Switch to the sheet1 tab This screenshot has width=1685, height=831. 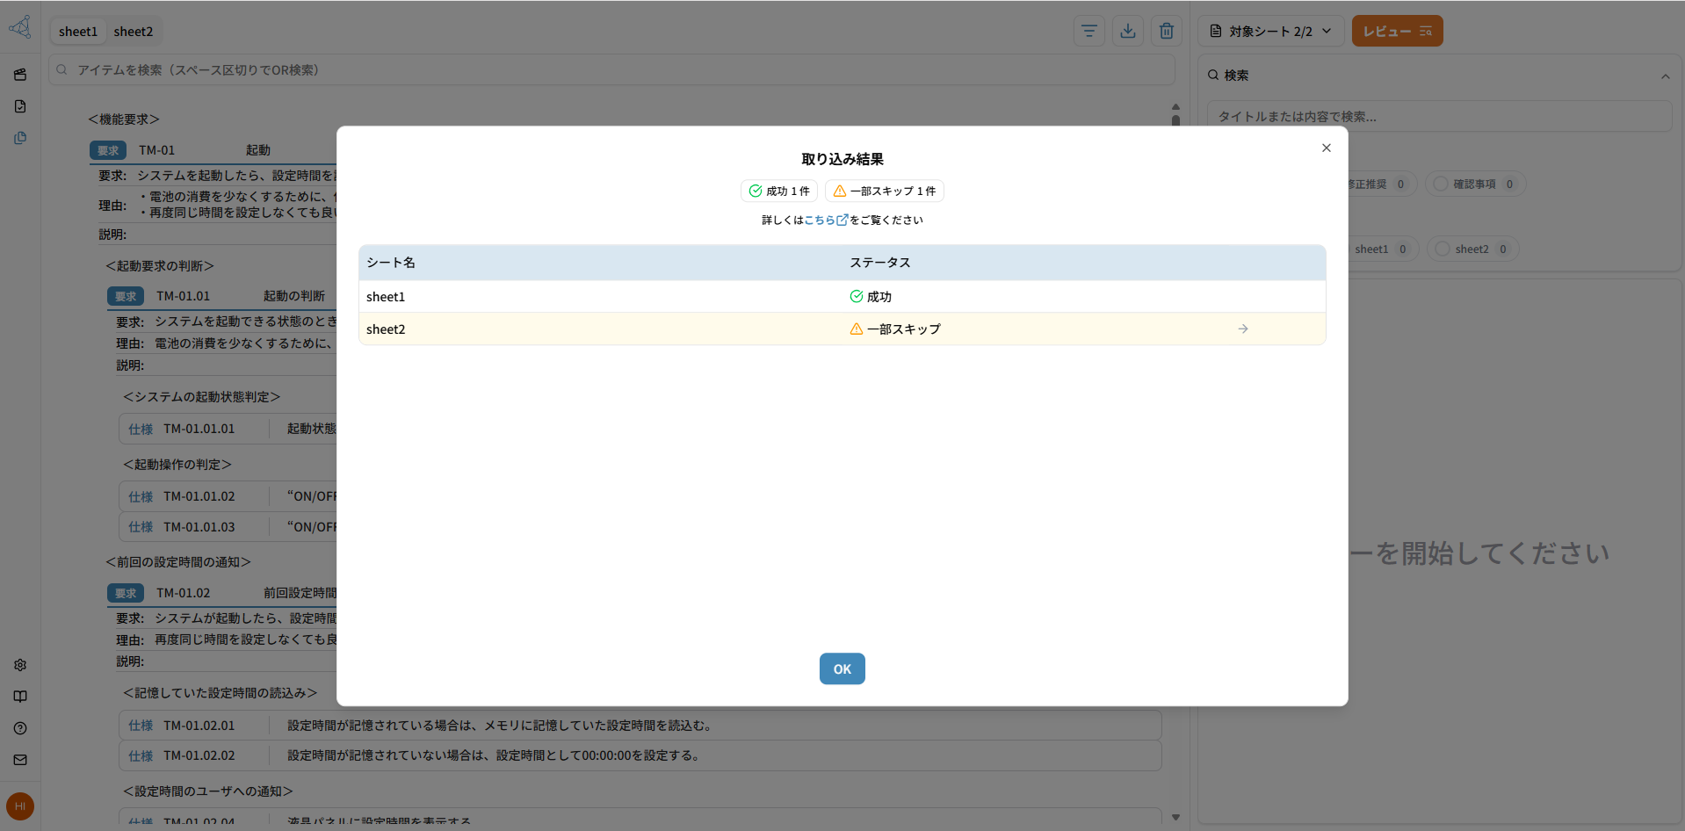[78, 32]
